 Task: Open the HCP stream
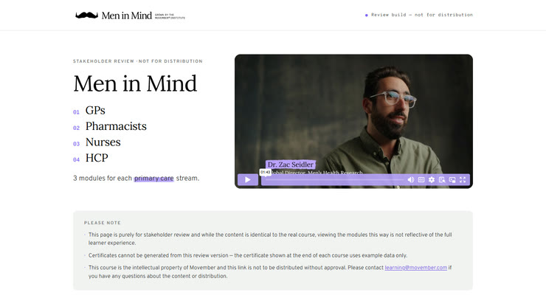97,158
